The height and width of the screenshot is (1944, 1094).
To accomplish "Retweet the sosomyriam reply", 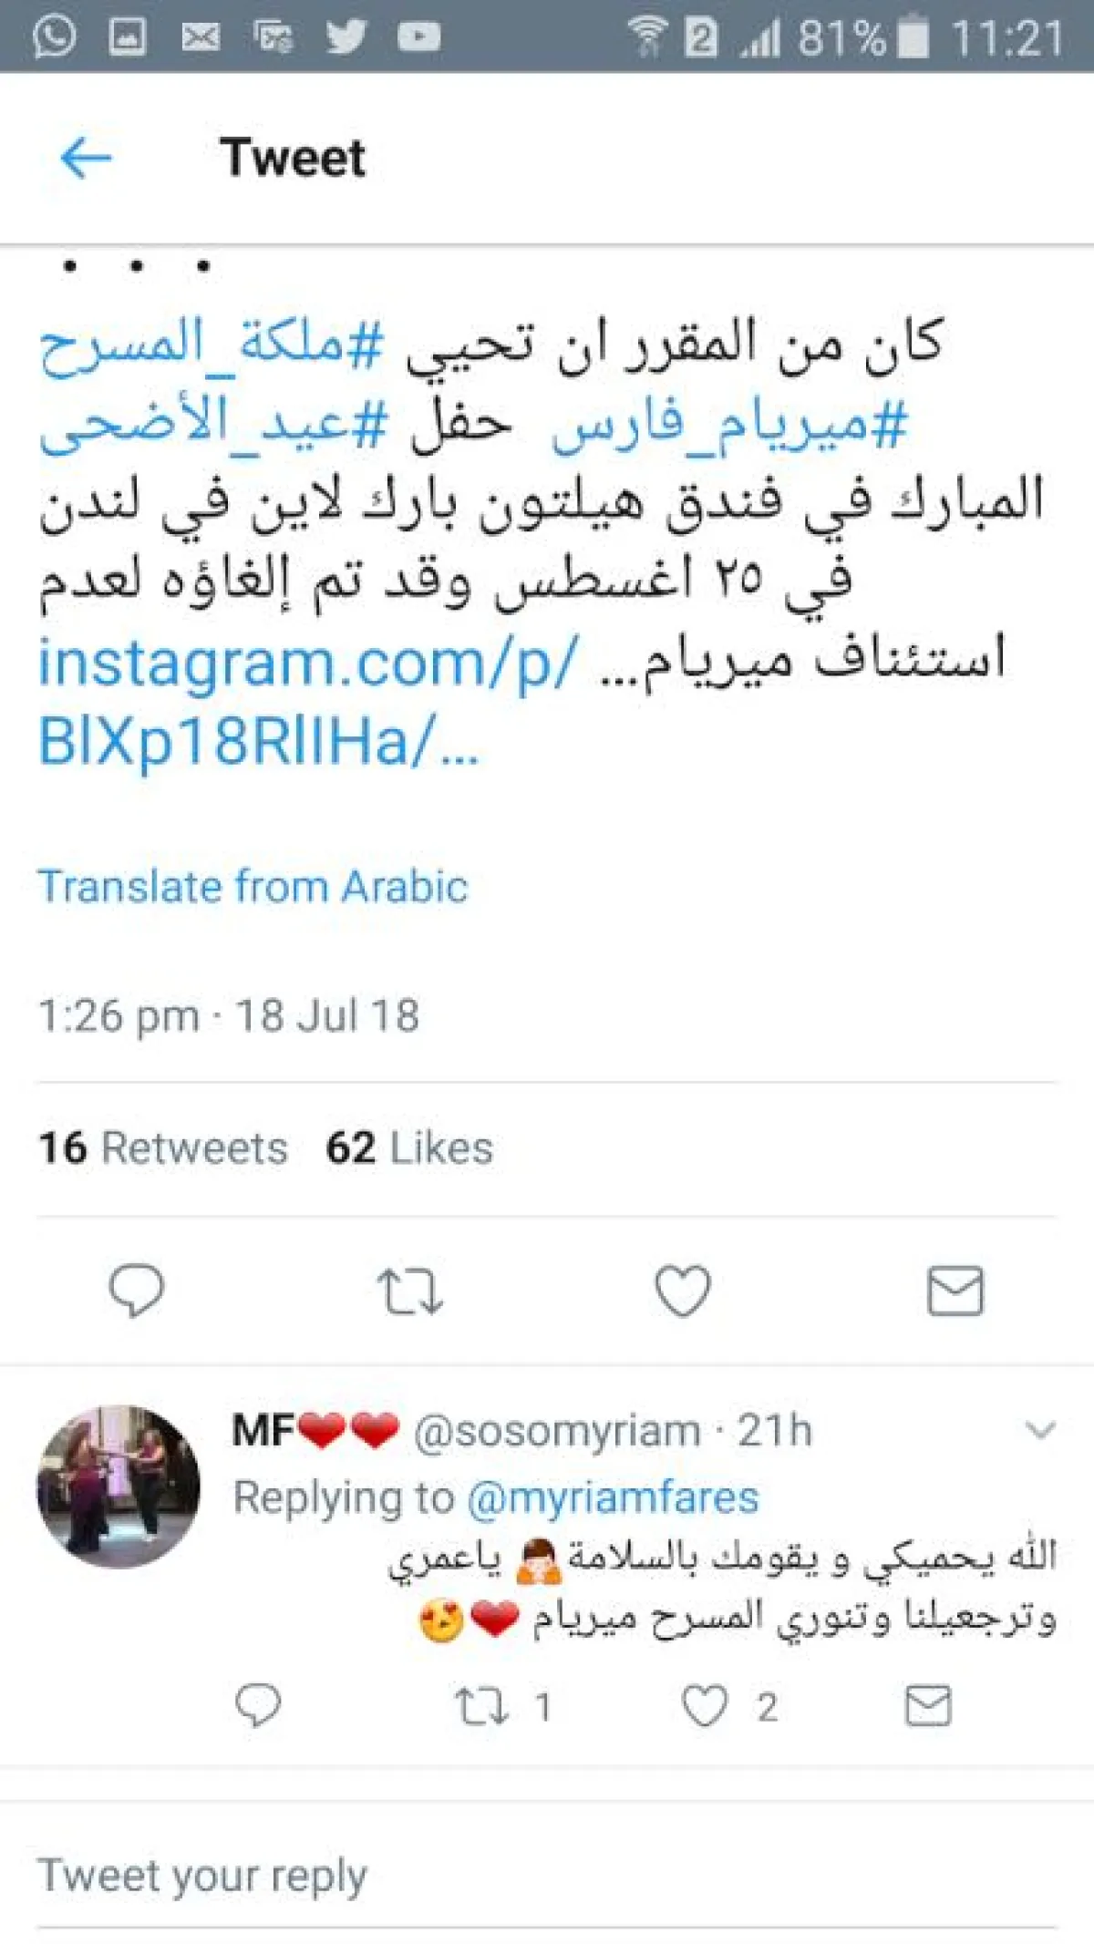I will tap(482, 1707).
